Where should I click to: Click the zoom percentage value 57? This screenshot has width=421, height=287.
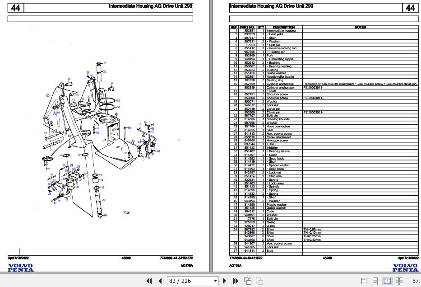coord(416,281)
